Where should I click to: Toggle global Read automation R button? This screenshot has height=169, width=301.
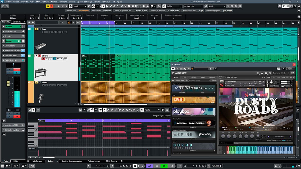(59, 6)
